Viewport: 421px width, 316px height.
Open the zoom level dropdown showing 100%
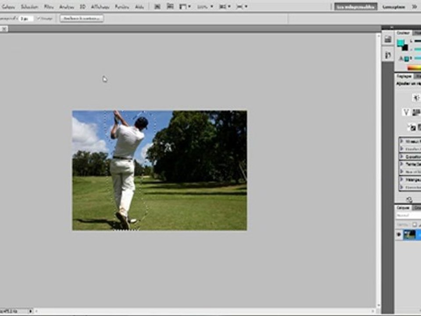(205, 7)
